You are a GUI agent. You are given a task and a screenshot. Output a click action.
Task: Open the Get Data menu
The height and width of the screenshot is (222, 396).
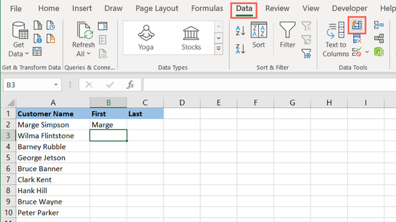(19, 40)
